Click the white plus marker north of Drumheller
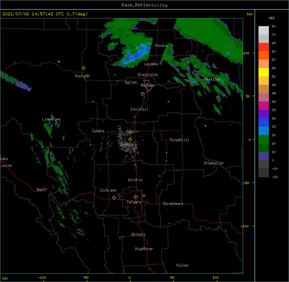Screen dimensions: 289x282 point(205,126)
